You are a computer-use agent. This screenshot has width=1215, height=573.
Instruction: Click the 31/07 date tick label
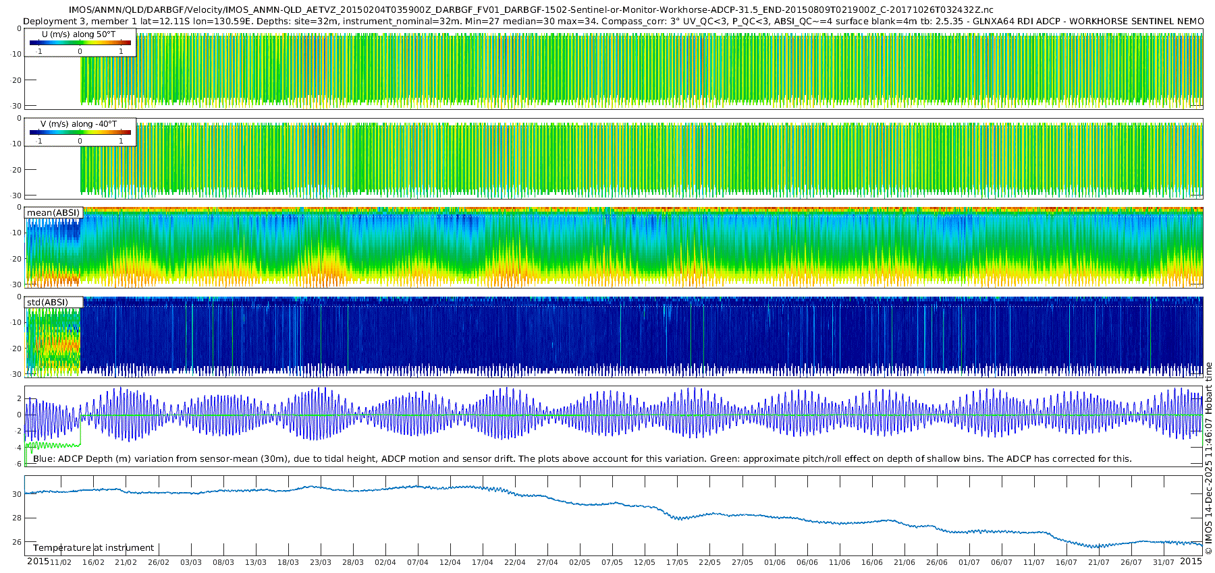tap(1164, 562)
